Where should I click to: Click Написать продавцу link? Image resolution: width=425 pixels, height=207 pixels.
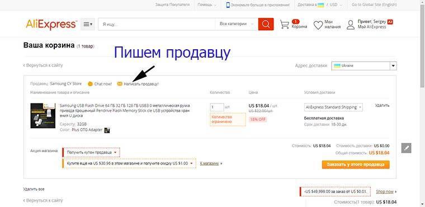coord(141,84)
